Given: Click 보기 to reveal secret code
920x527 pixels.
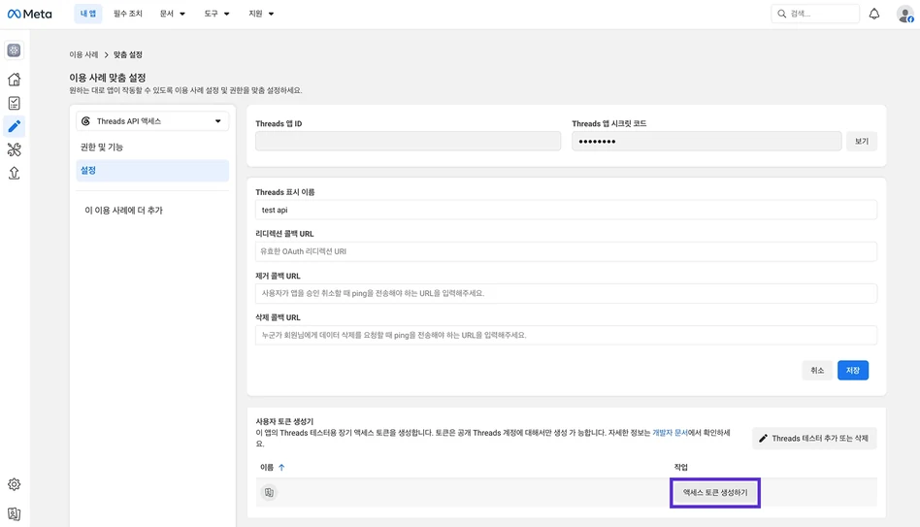Looking at the screenshot, I should click(862, 142).
